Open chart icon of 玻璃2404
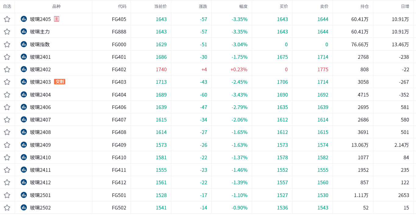The image size is (416, 215). pyautogui.click(x=24, y=95)
